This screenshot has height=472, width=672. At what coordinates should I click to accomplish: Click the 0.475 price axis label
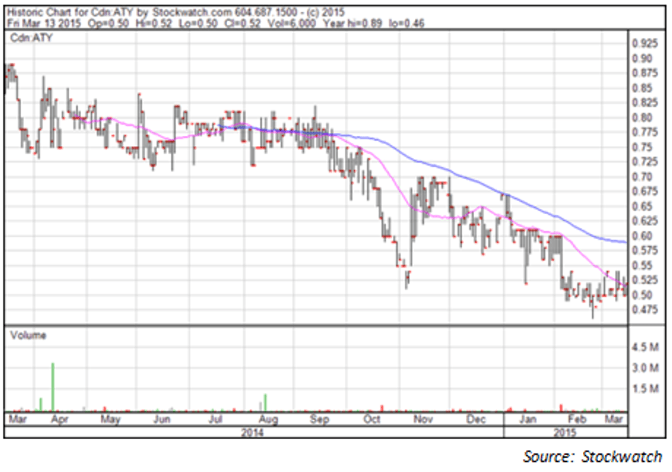[645, 310]
